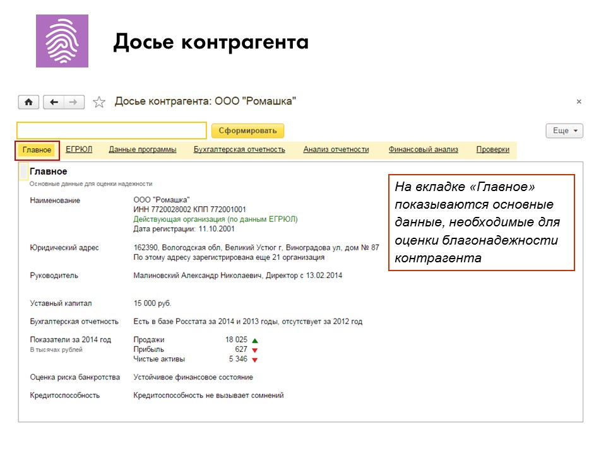Click the counterparty search input field
Image resolution: width=606 pixels, height=454 pixels.
(112, 131)
